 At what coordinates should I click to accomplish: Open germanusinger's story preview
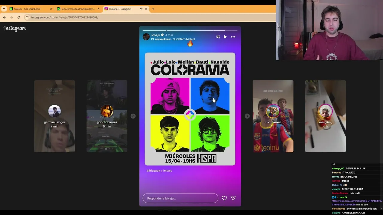[54, 116]
